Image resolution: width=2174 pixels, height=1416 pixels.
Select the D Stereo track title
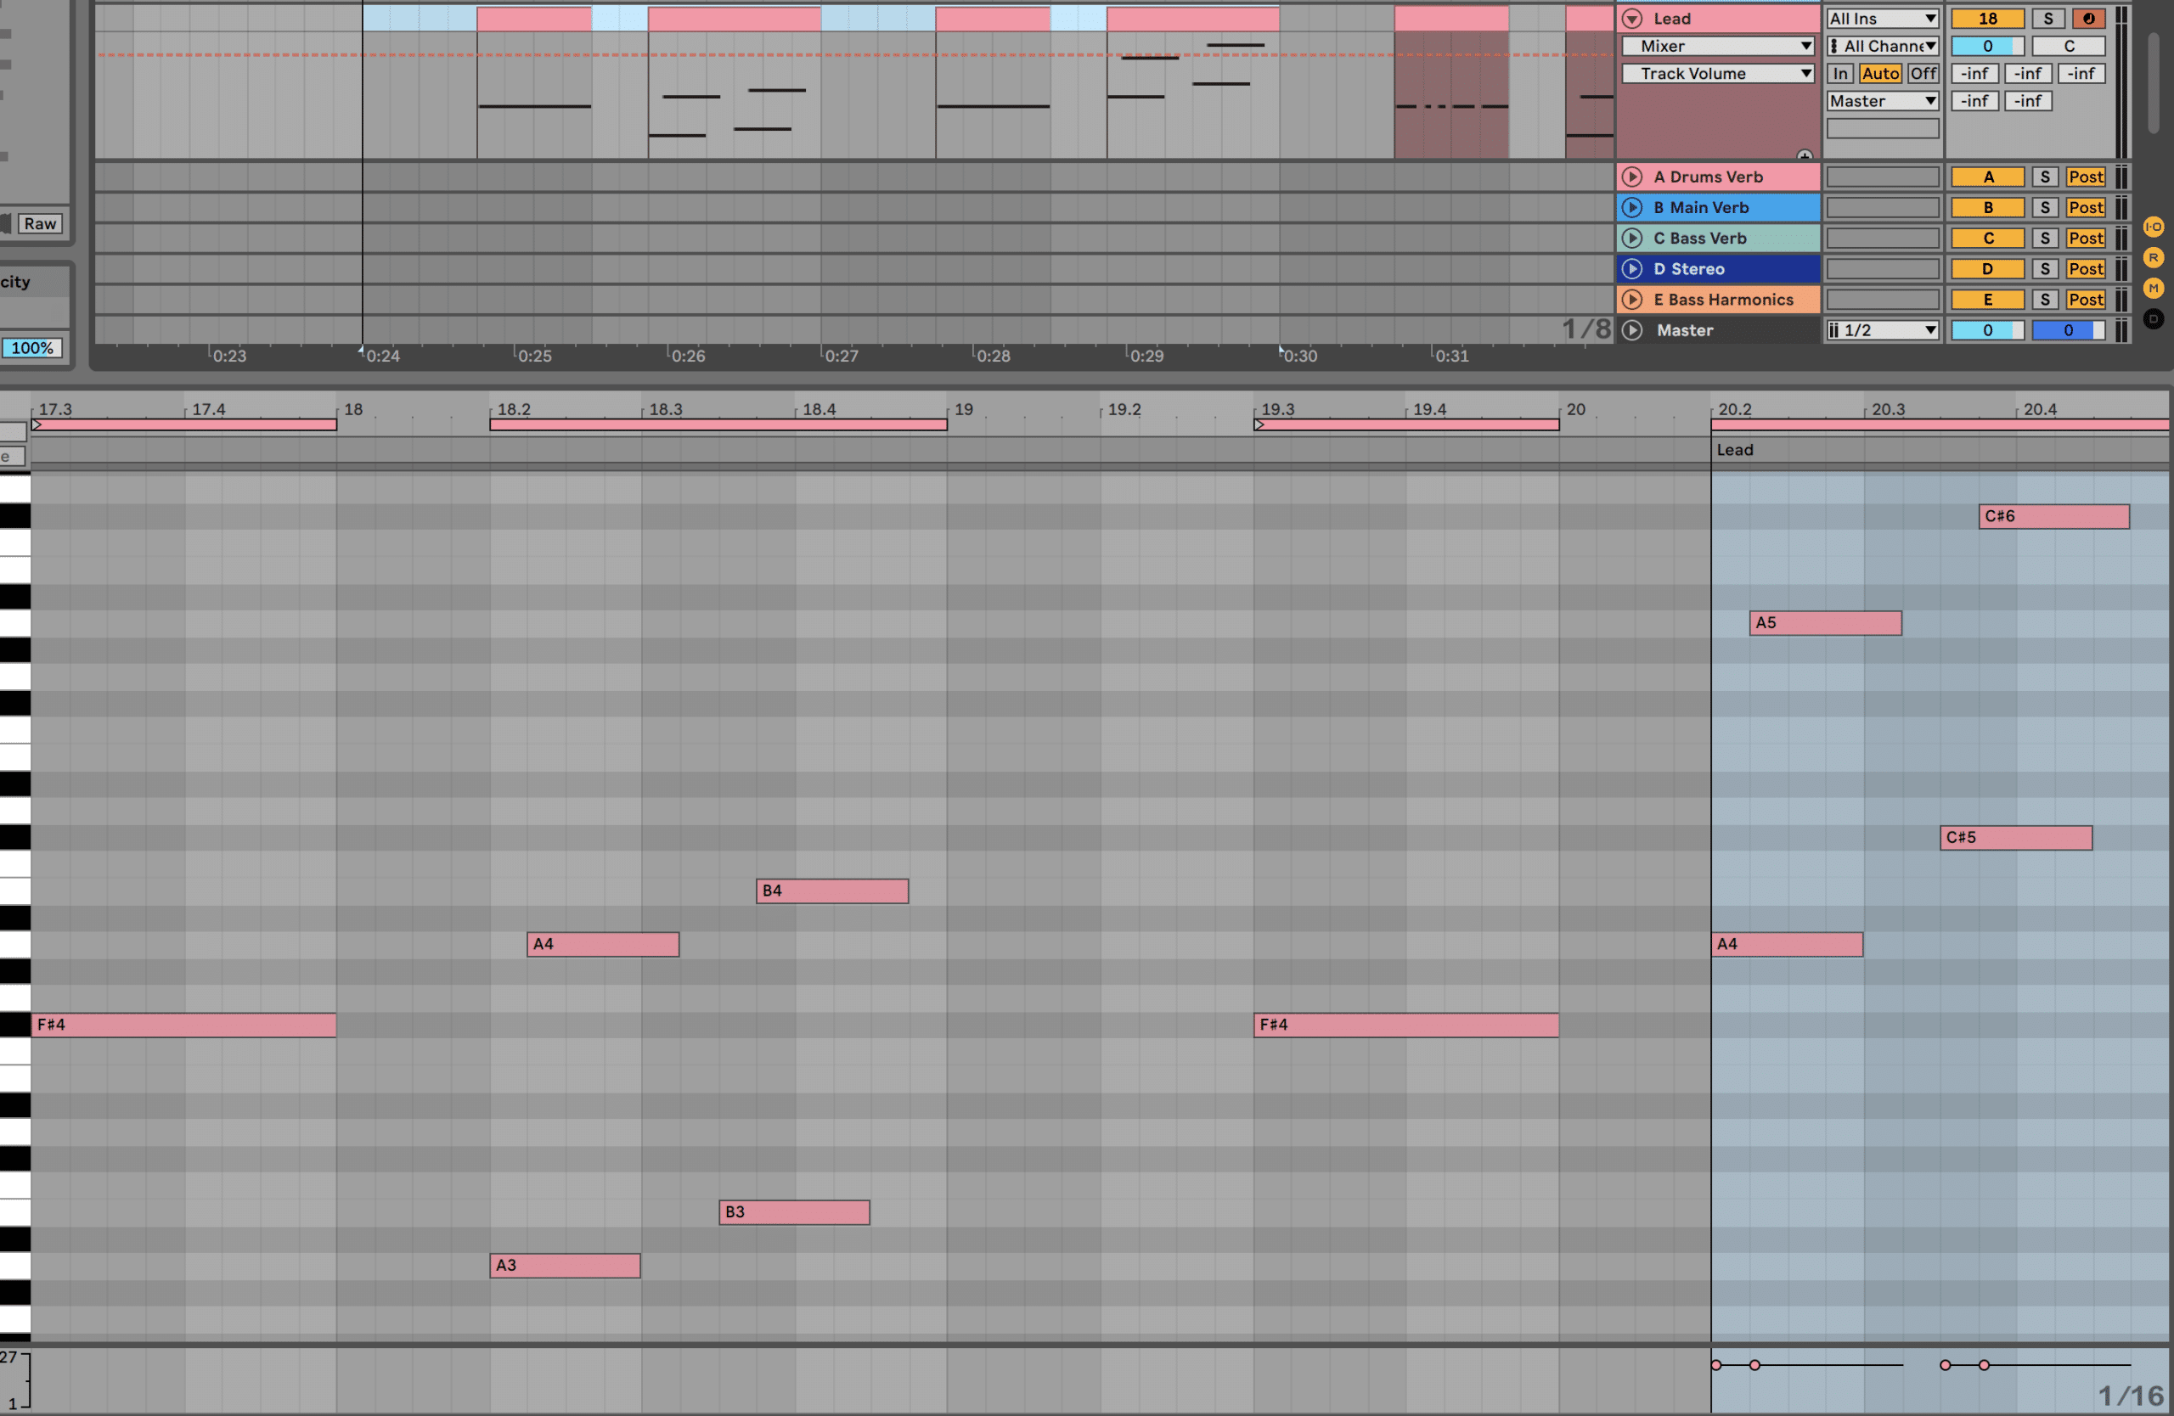pos(1688,269)
